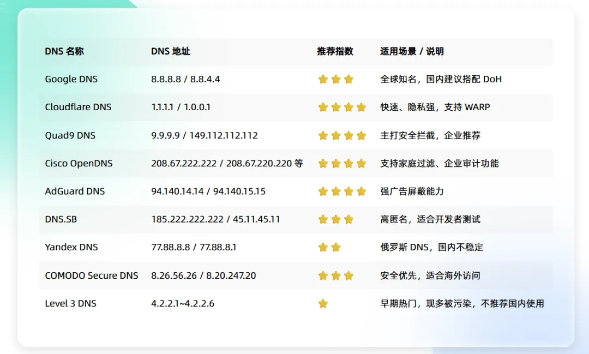The height and width of the screenshot is (354, 589).
Task: Click '主打安全拦截，企业推荐' description
Action: click(x=430, y=135)
